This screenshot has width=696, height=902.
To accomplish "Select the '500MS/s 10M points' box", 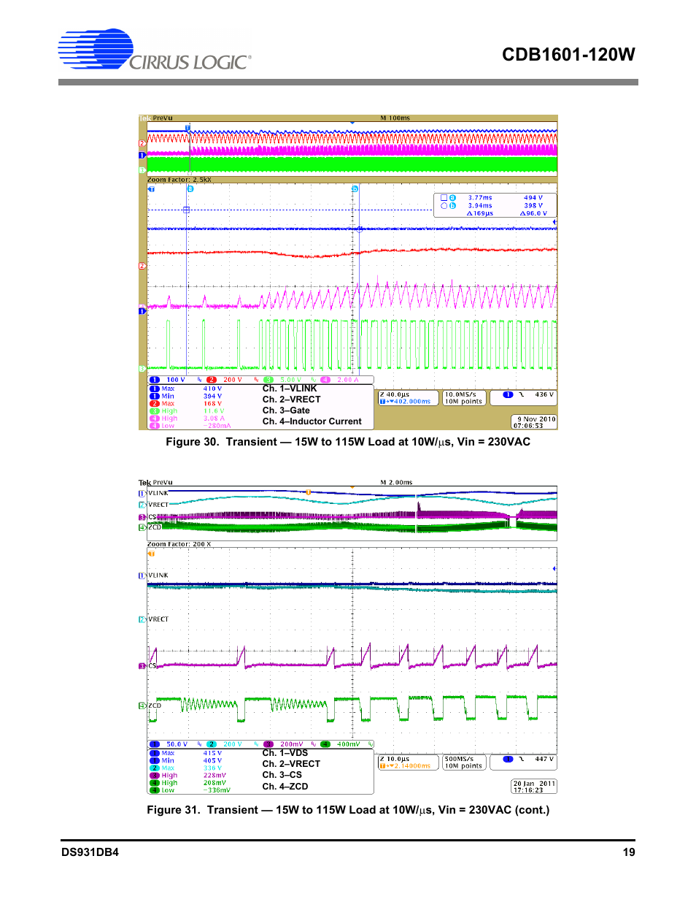I will tap(464, 763).
